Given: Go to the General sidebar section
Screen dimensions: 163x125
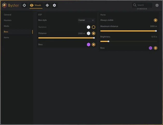Looking at the screenshot, I should coord(8,15).
